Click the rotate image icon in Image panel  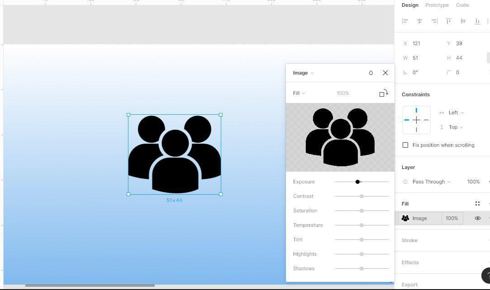[383, 93]
